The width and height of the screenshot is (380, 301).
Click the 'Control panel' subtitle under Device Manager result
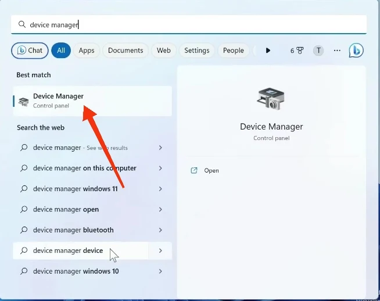(x=51, y=106)
